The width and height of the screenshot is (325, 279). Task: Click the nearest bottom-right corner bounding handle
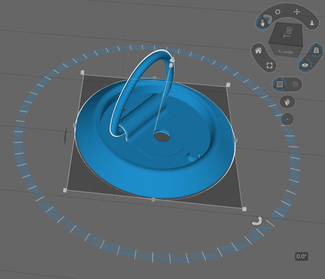245,209
